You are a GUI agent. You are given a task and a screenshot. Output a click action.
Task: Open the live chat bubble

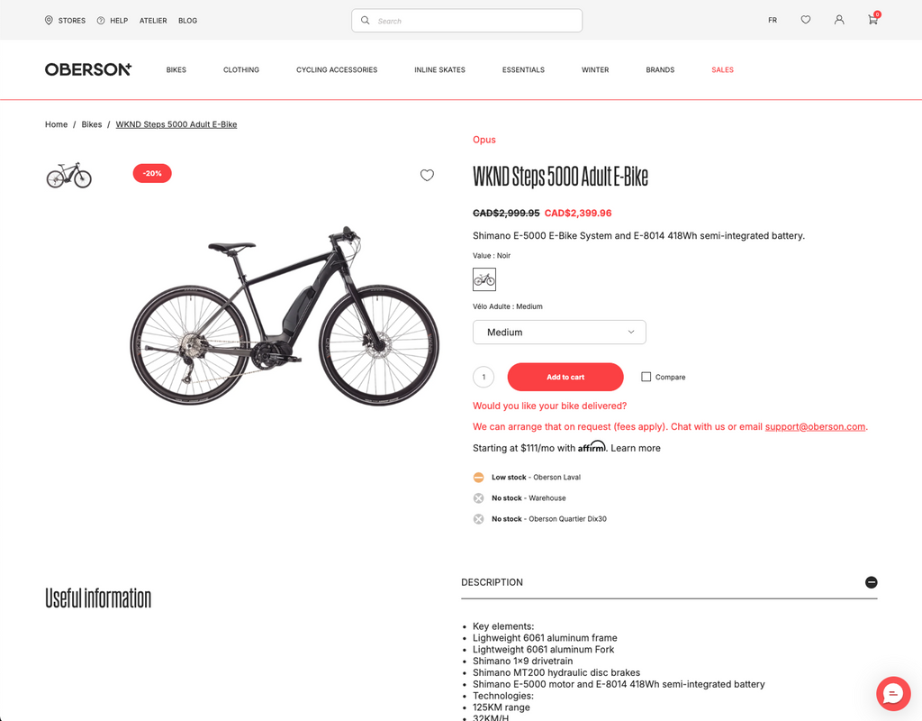pos(893,693)
